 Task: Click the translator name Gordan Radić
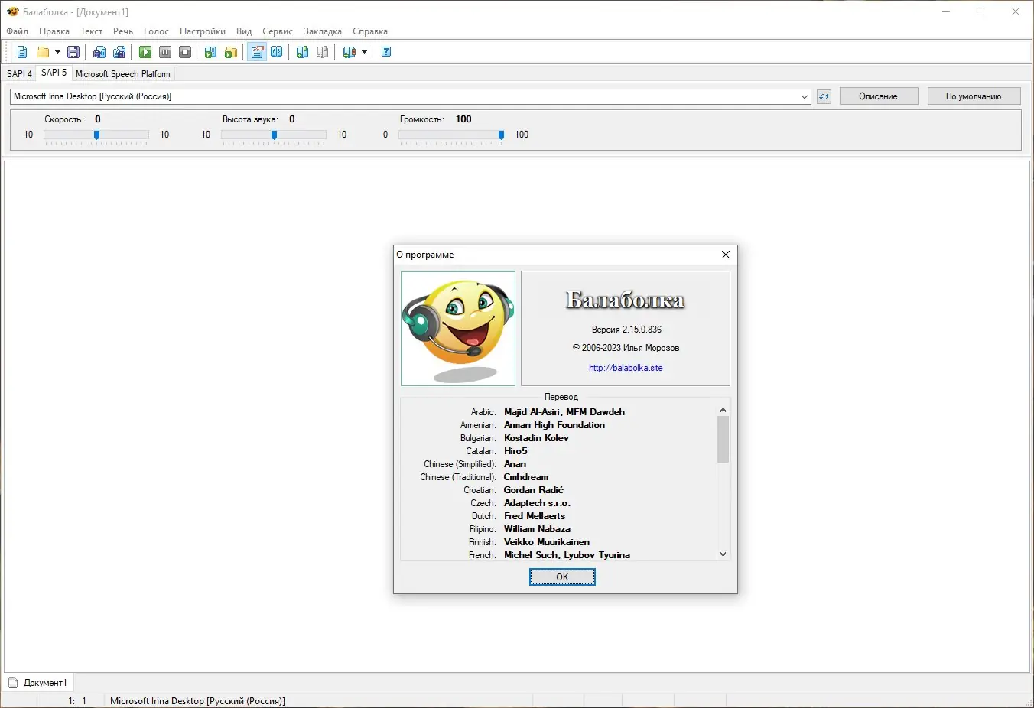coord(534,490)
